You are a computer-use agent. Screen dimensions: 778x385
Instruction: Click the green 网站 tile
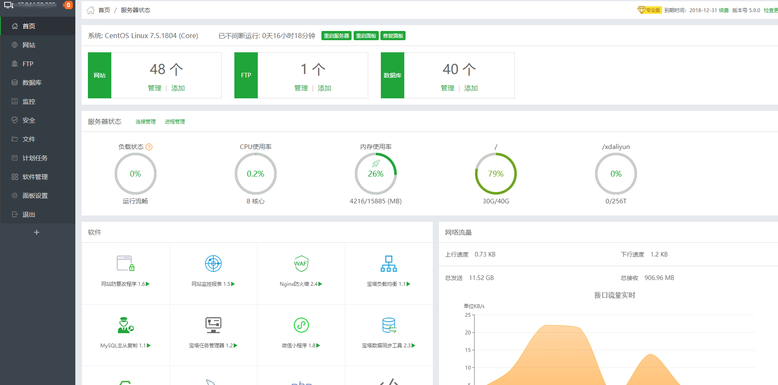[100, 75]
